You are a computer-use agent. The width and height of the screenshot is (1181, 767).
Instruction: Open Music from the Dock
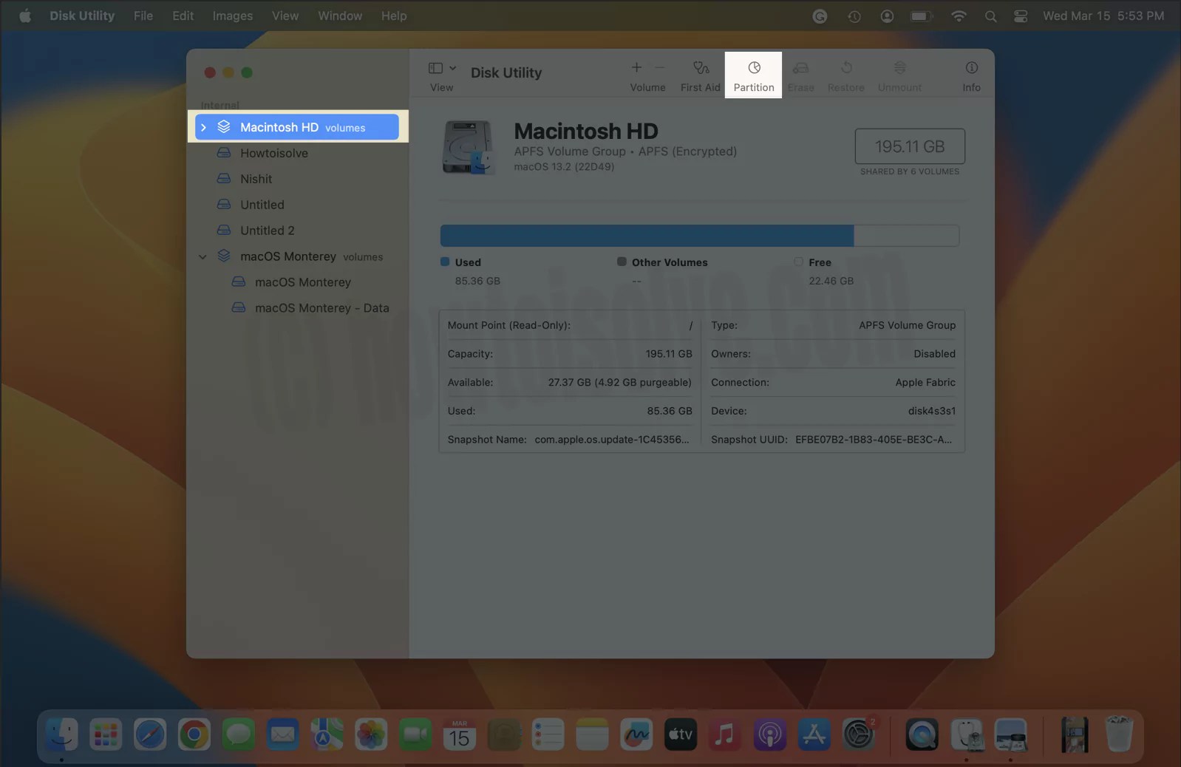(725, 734)
